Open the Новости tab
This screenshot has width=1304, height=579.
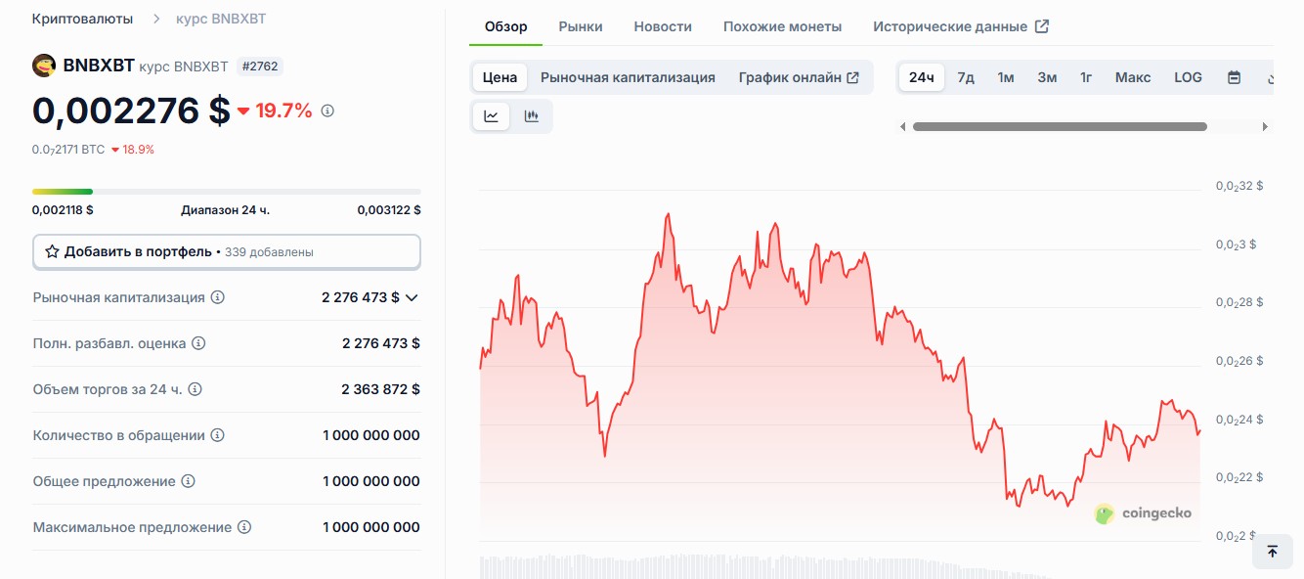[x=663, y=26]
